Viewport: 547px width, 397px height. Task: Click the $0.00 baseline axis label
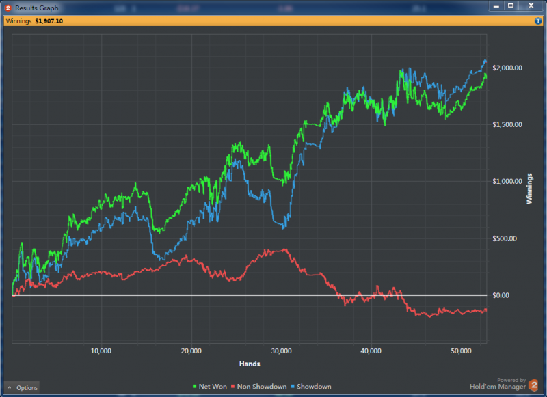click(x=503, y=295)
